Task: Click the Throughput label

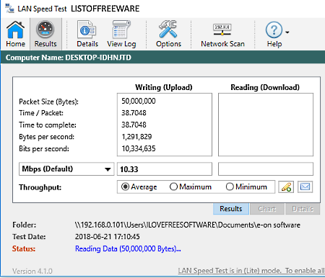Action: pyautogui.click(x=40, y=187)
